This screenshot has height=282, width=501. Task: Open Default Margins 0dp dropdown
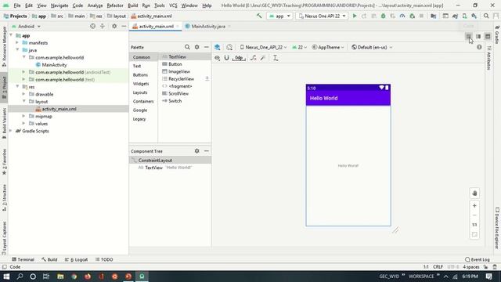pyautogui.click(x=239, y=58)
